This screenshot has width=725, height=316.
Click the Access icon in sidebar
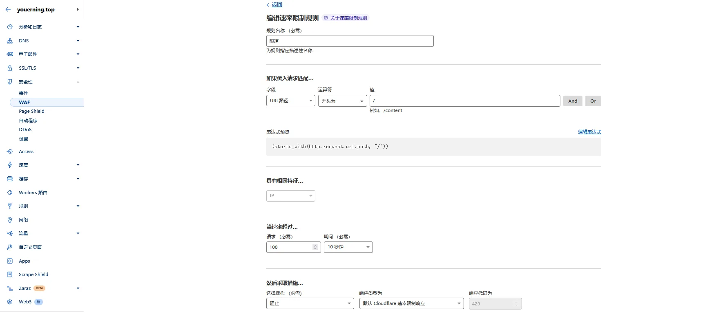(x=10, y=151)
